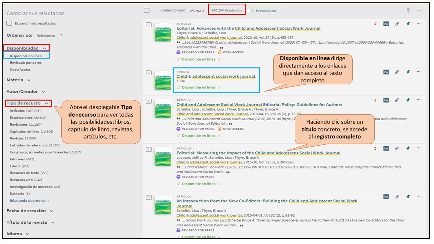Filter by 'Artículos' resource type

(17, 110)
